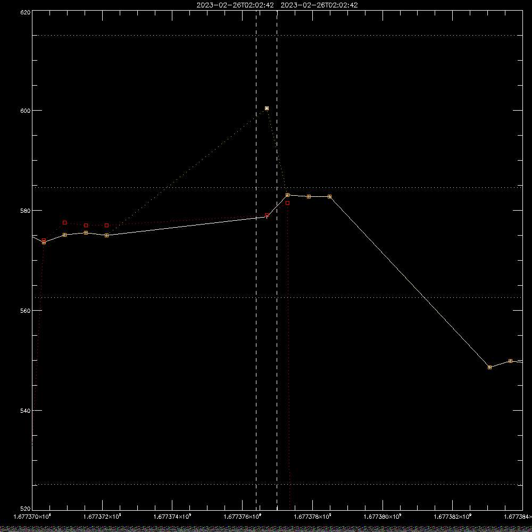
Task: Click the red square marker near 581 right of the dashed lines
Action: point(288,203)
